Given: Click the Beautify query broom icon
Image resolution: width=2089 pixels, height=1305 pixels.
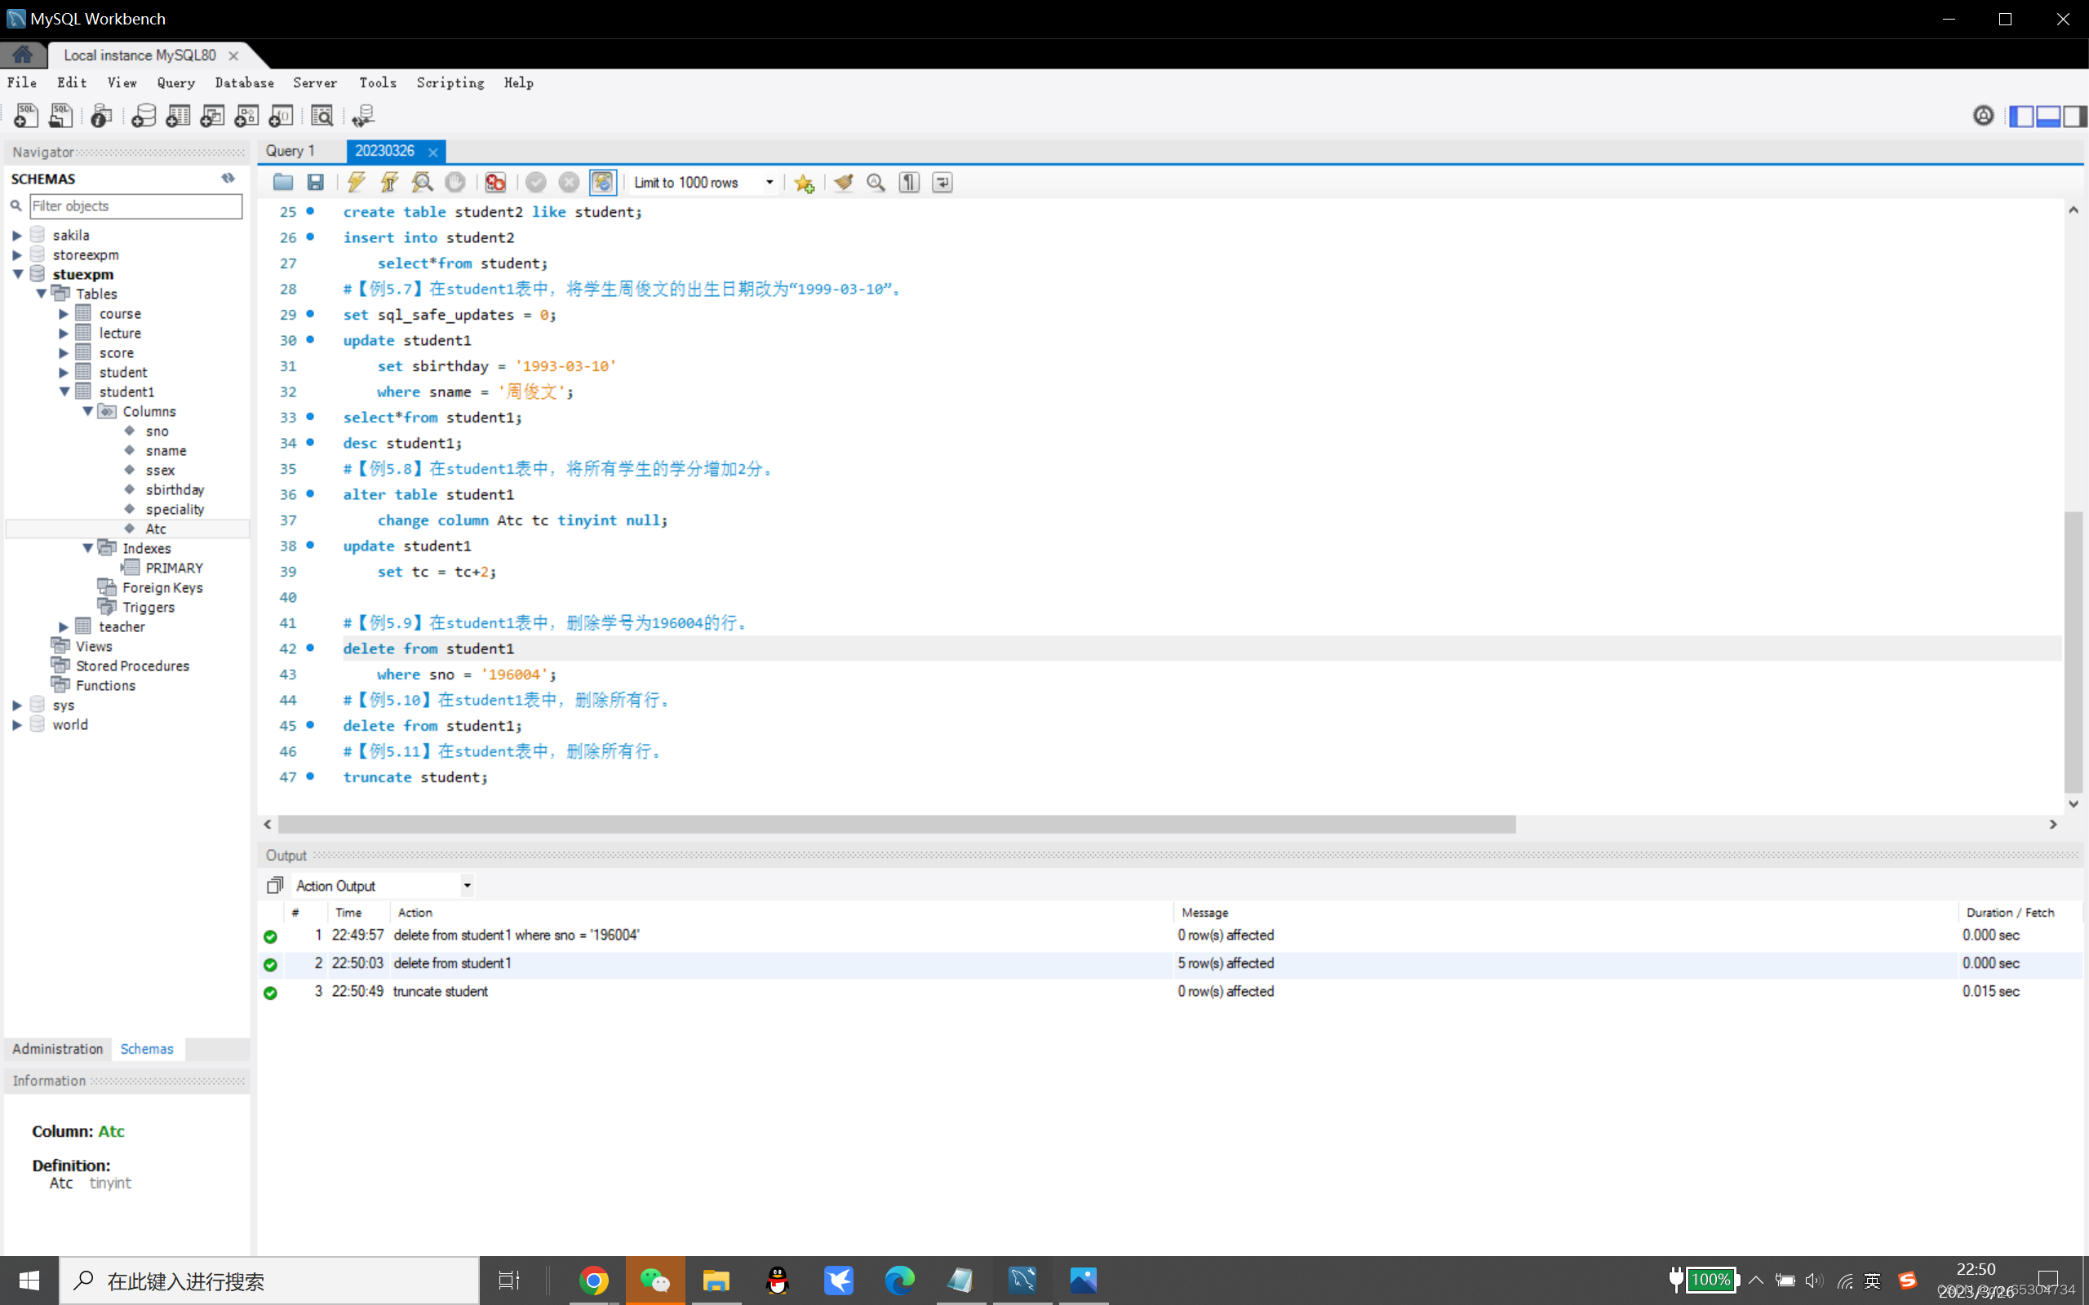Looking at the screenshot, I should click(x=844, y=182).
